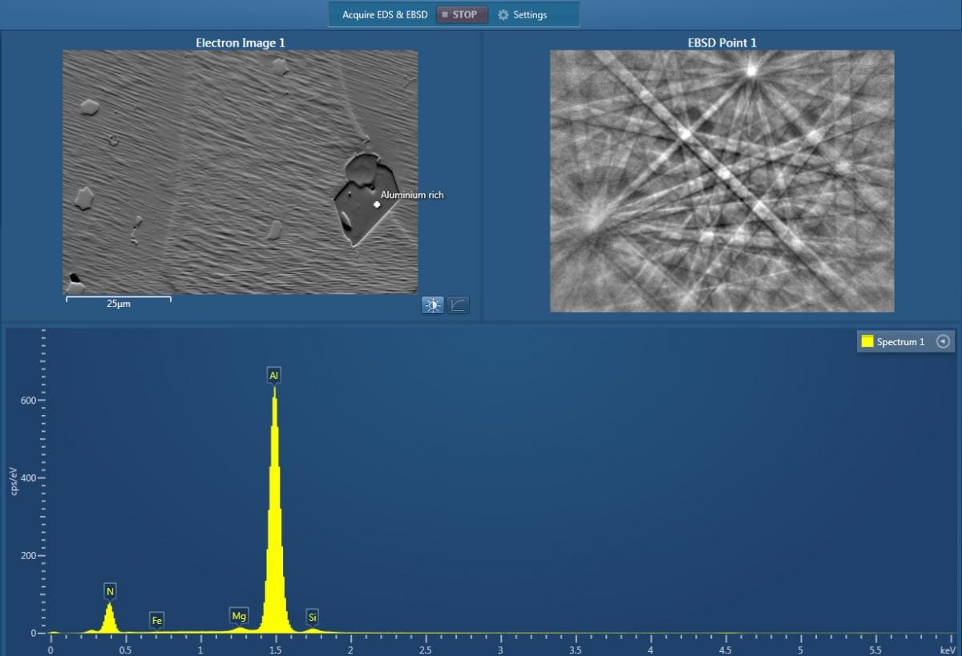
Task: Select the brightness/contrast adjustment icon
Action: click(432, 304)
